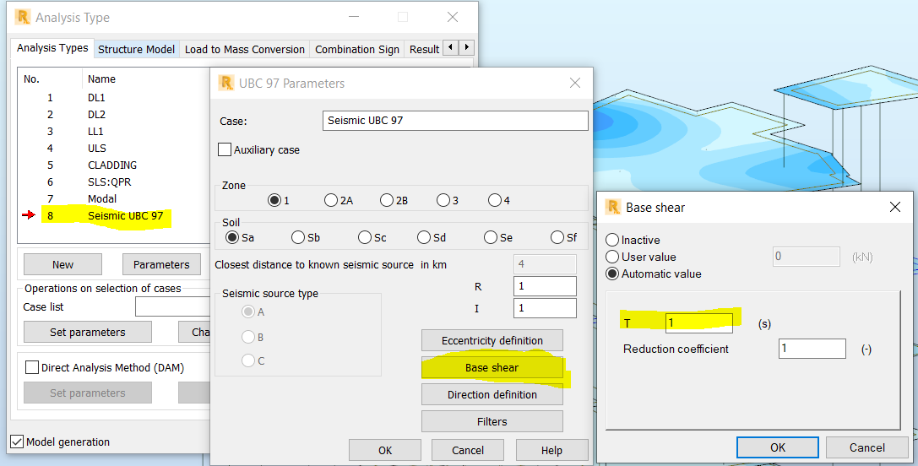The width and height of the screenshot is (918, 466).
Task: Choose soil type Sf
Action: [557, 237]
